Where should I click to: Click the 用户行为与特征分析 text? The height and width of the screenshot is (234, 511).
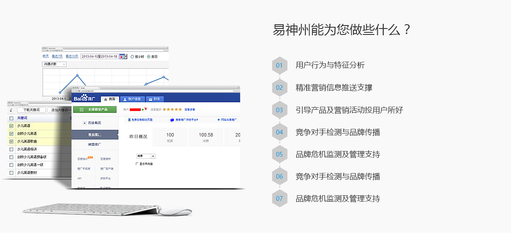[330, 65]
